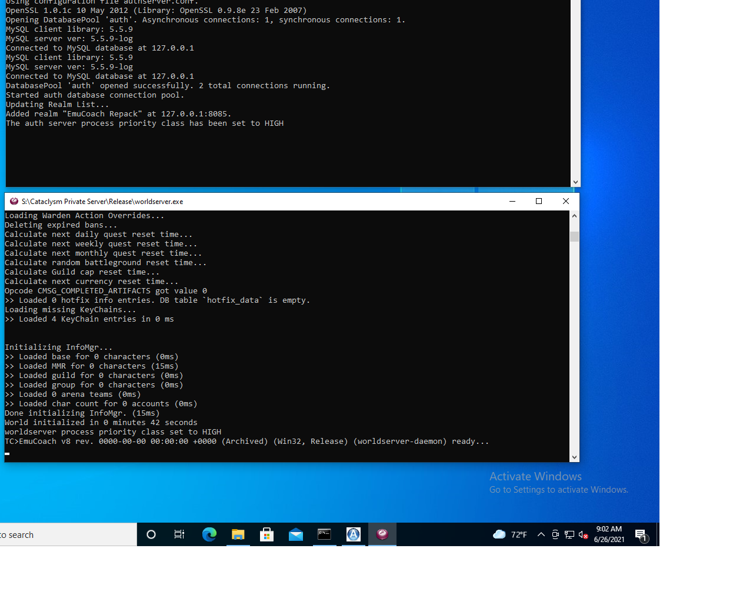Viewport: 753px width, 602px height.
Task: Open Microsoft Store from taskbar
Action: 266,534
